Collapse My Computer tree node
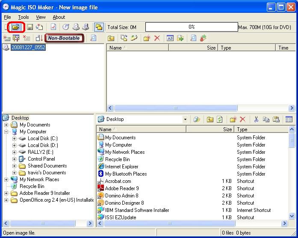The height and width of the screenshot is (238, 298). click(x=6, y=132)
